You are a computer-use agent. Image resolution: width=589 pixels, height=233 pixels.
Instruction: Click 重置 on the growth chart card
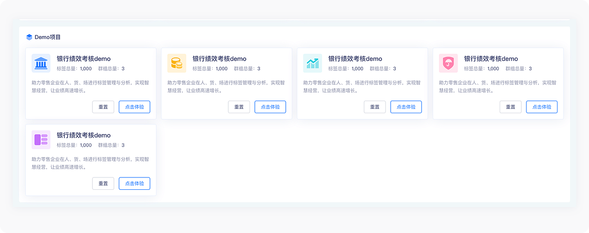coord(375,107)
